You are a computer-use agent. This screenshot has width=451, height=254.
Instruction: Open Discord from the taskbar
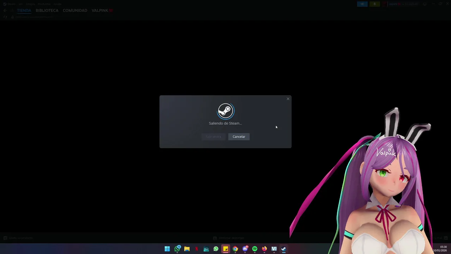click(245, 249)
